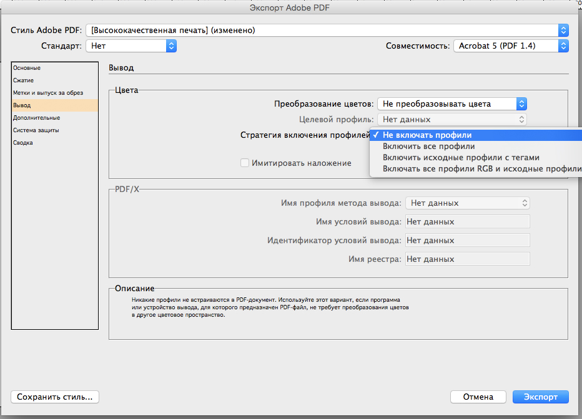This screenshot has height=419, width=582.
Task: Click the Стратегия включения профилей label
Action: tap(305, 135)
